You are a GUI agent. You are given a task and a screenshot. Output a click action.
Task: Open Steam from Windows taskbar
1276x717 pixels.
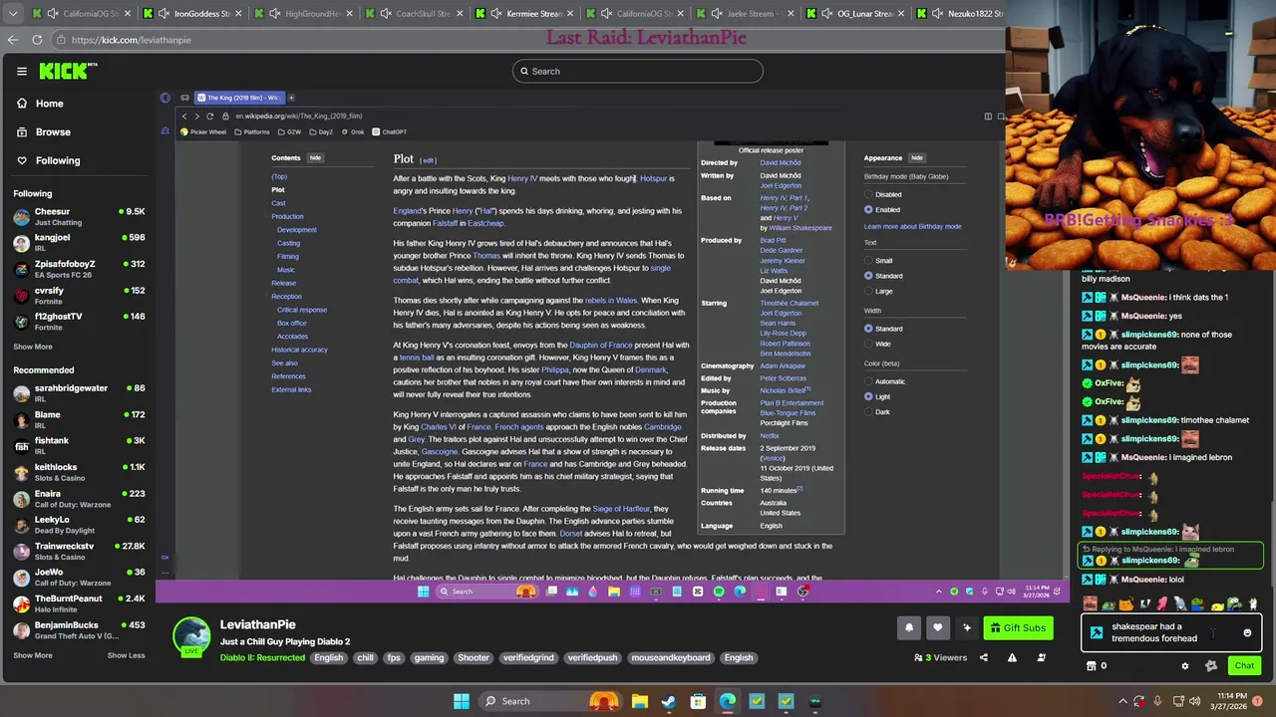(x=668, y=701)
